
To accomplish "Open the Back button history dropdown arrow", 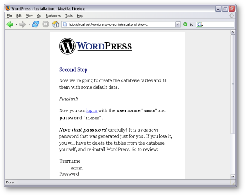I will point(16,24).
